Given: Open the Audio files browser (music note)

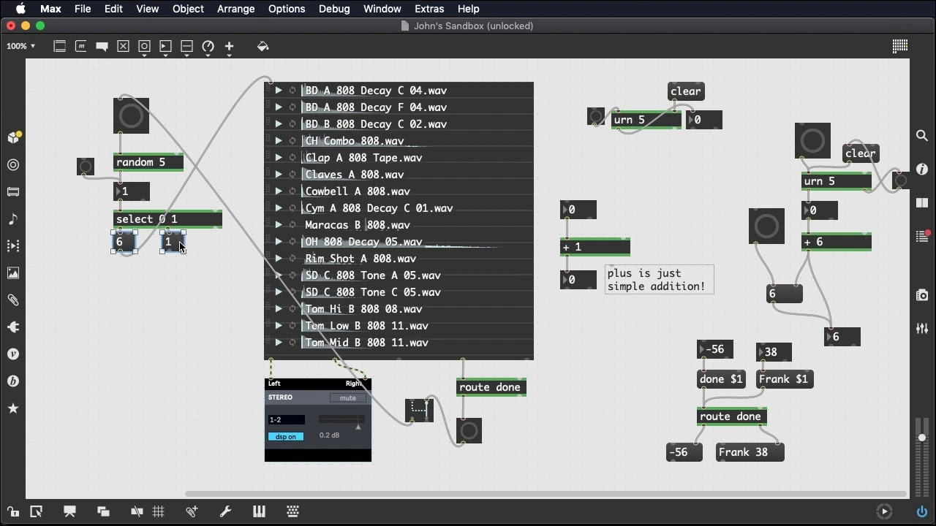Looking at the screenshot, I should 13,219.
